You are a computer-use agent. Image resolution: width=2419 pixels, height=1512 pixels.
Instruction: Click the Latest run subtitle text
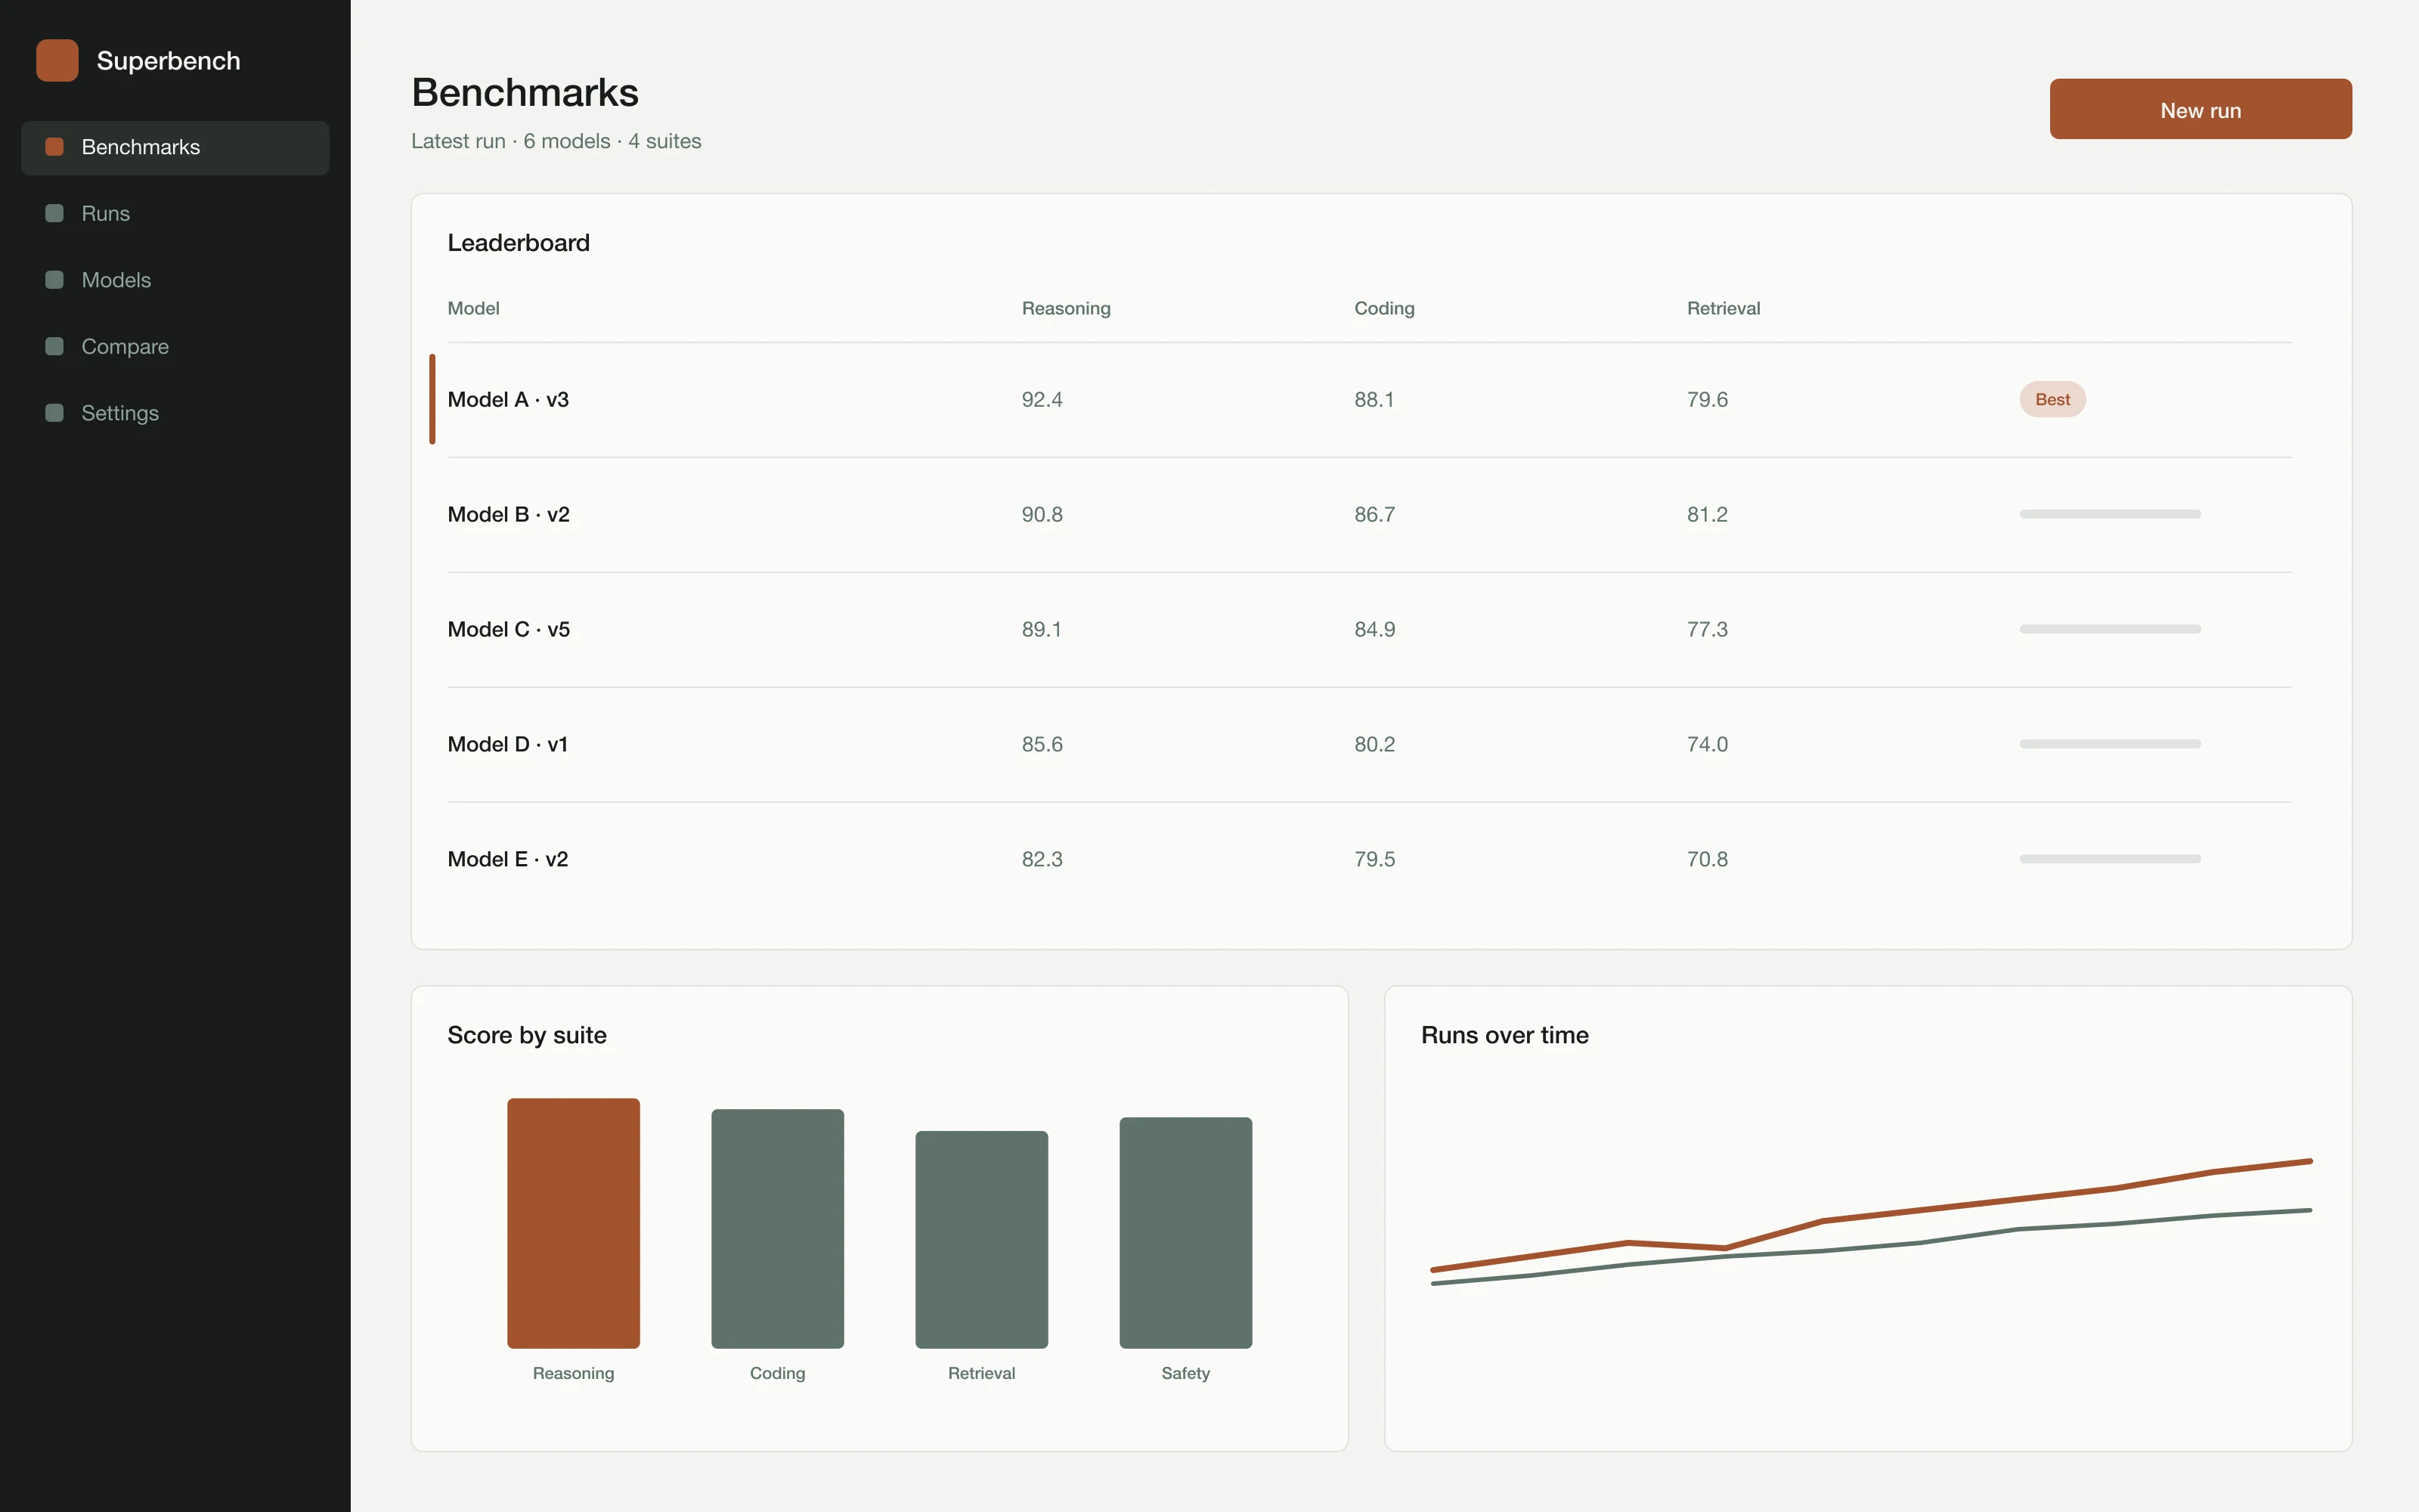tap(556, 141)
